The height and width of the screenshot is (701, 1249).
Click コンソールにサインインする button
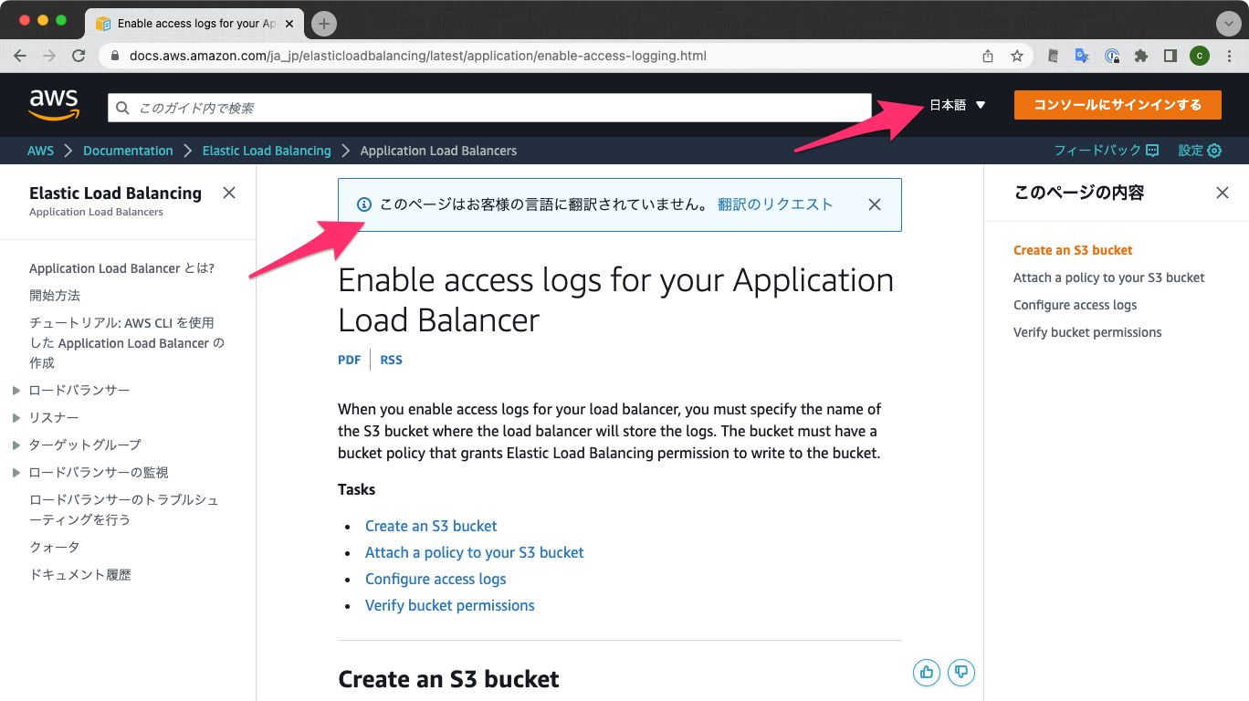click(1118, 105)
